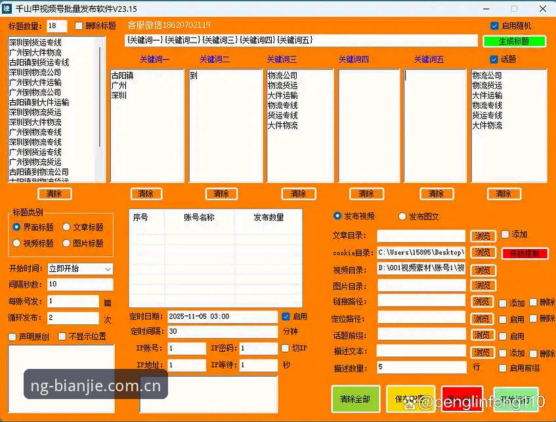The height and width of the screenshot is (422, 556).
Task: Check 启用 on the 定位路径 row
Action: tap(502, 319)
